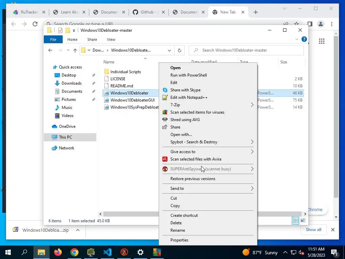Switch to large icons view in the status bar

coord(303,221)
